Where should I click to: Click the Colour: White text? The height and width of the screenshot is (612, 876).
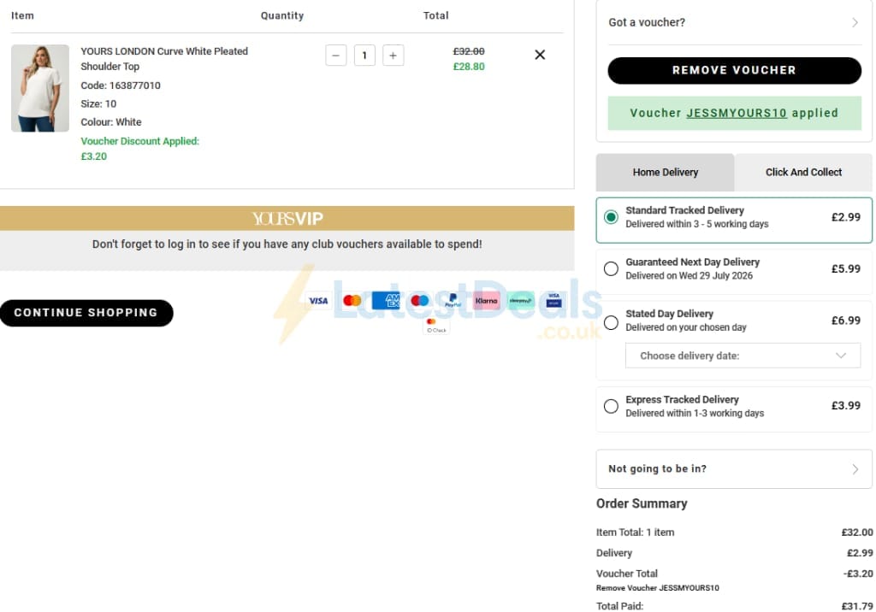(111, 122)
